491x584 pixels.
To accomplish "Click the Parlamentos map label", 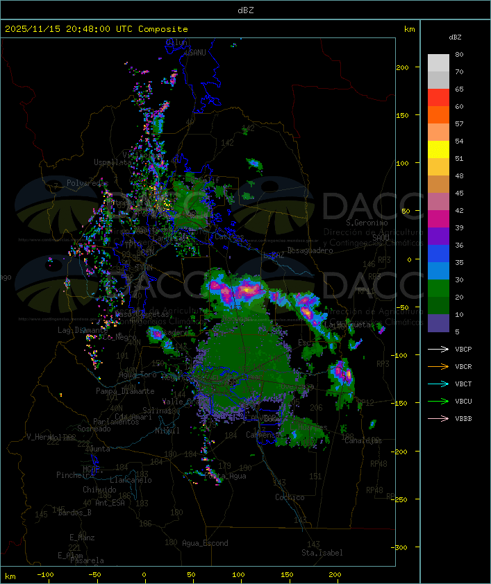I will 116,422.
